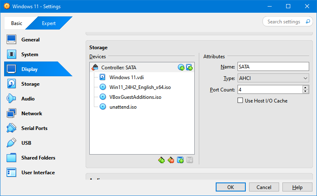This screenshot has height=196, width=317.
Task: Click the search magnifier icon
Action: click(308, 21)
